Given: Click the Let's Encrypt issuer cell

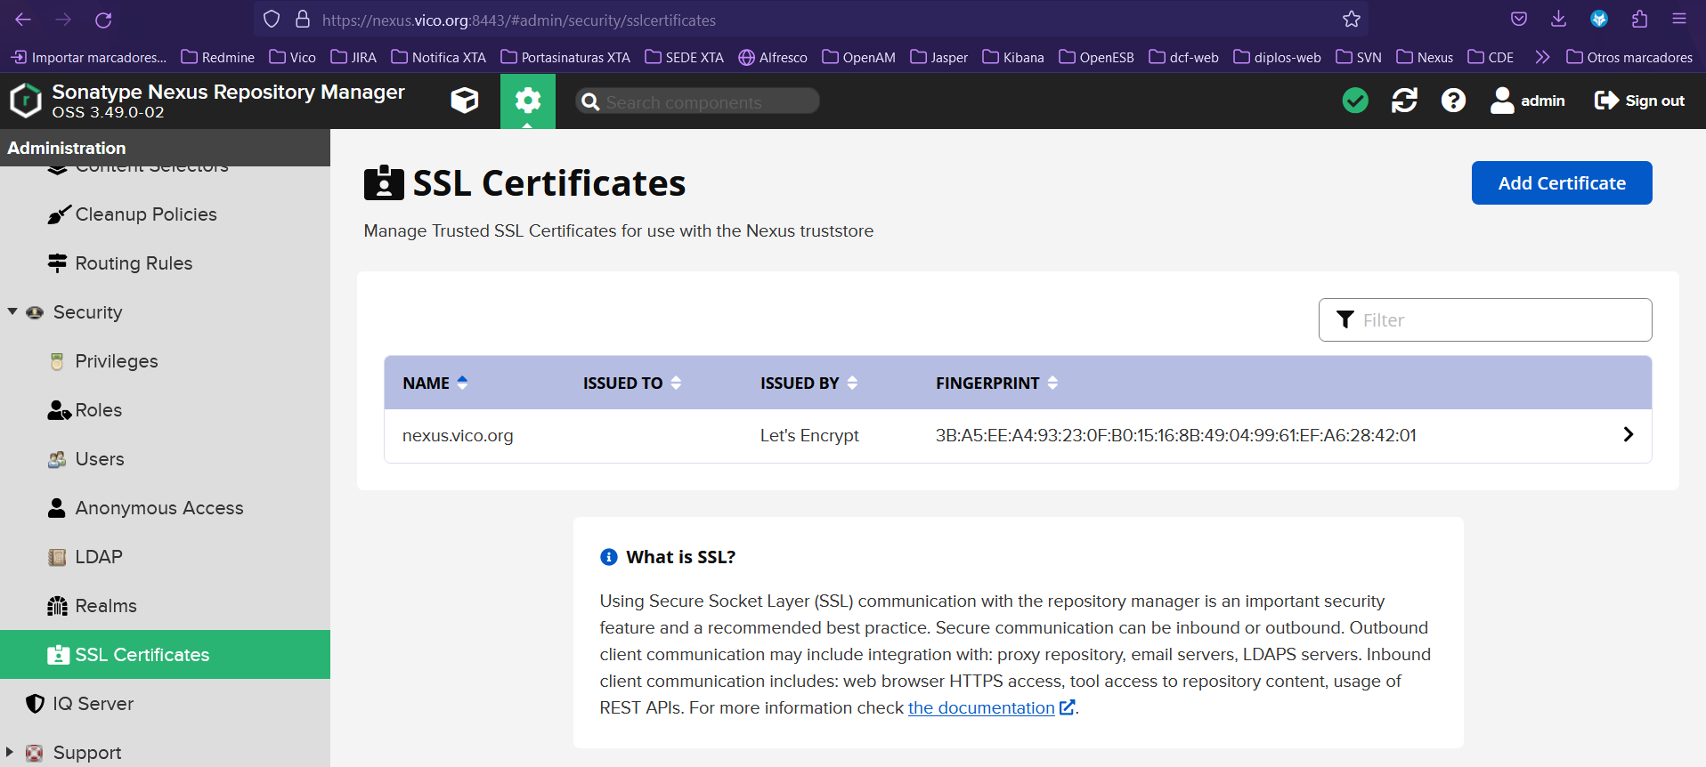Looking at the screenshot, I should [809, 435].
